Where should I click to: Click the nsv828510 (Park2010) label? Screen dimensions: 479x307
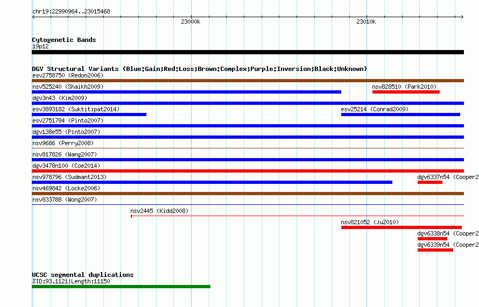click(405, 87)
